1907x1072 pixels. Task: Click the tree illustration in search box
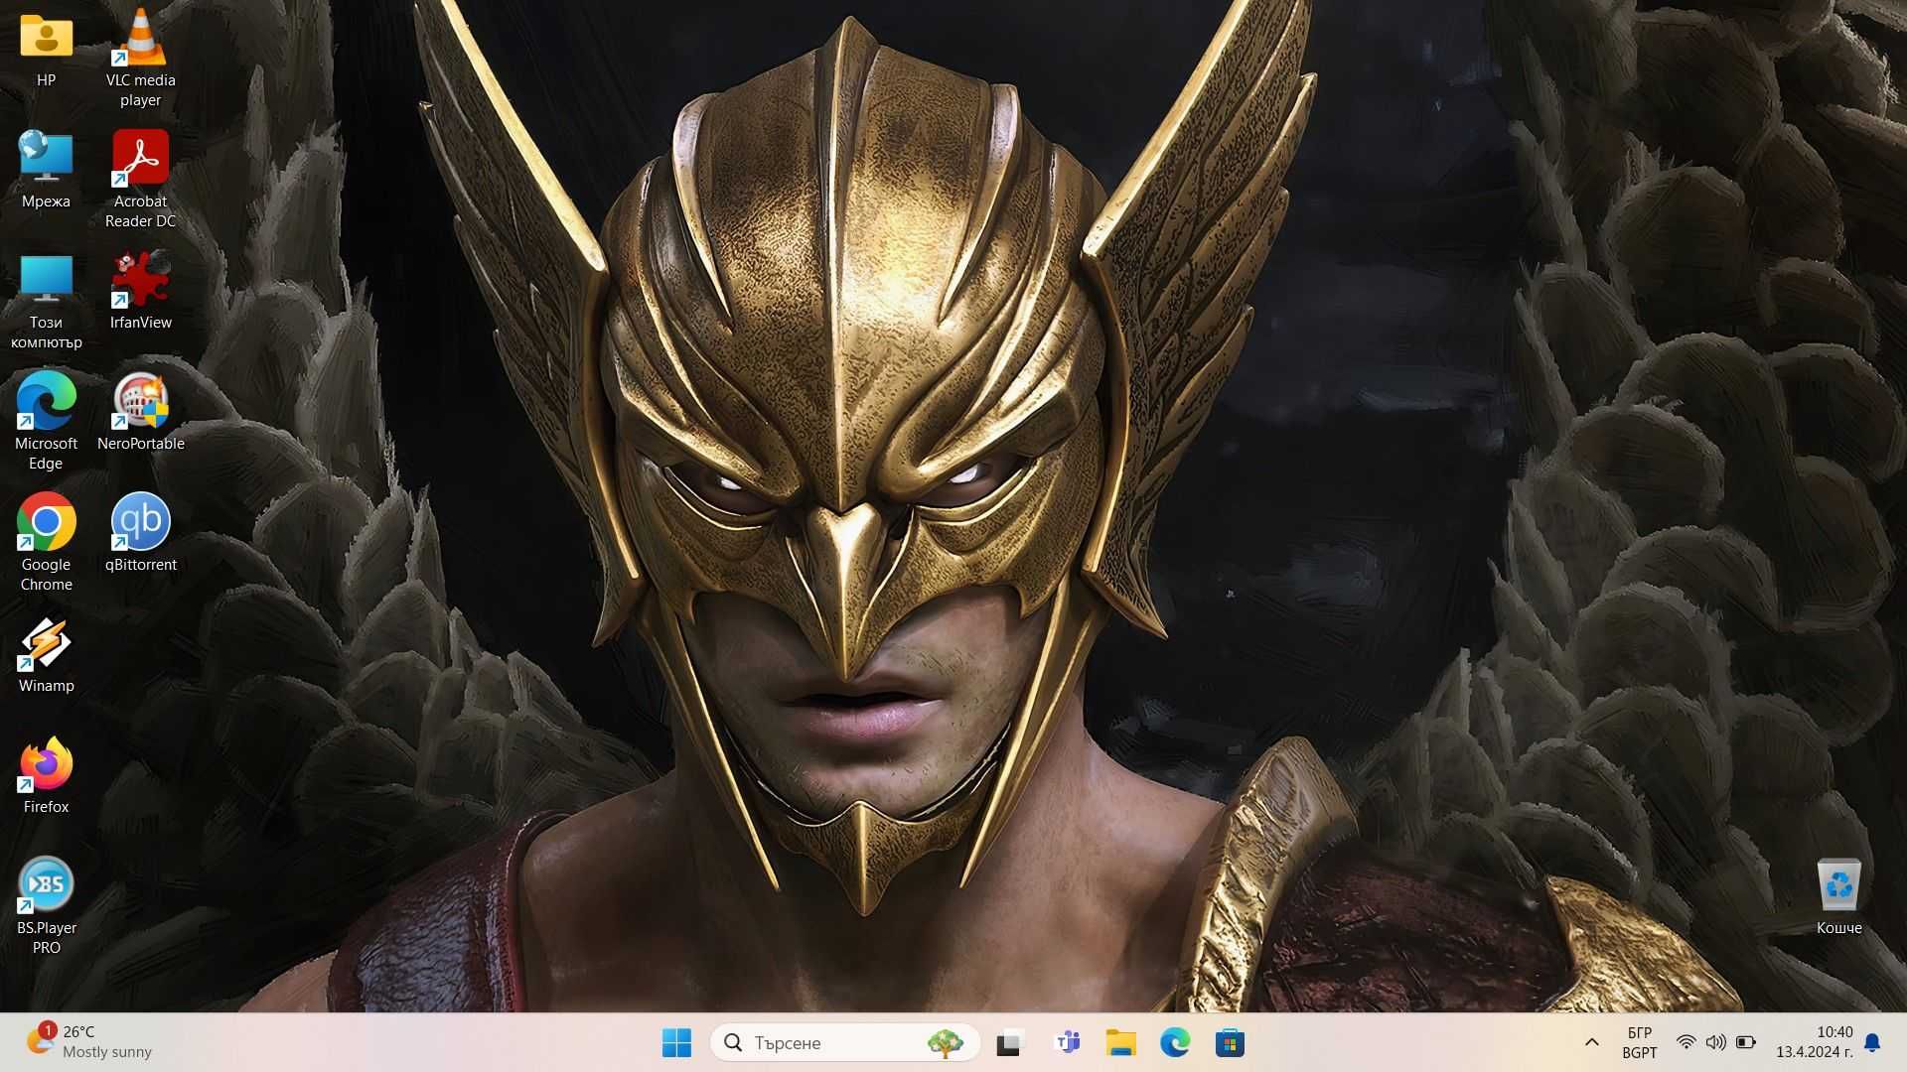(946, 1043)
